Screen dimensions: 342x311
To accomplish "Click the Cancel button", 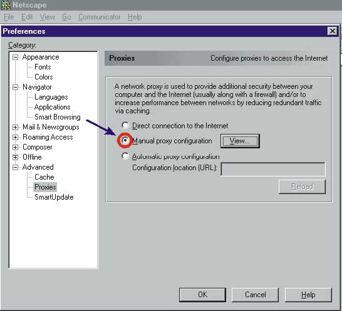I will point(255,295).
